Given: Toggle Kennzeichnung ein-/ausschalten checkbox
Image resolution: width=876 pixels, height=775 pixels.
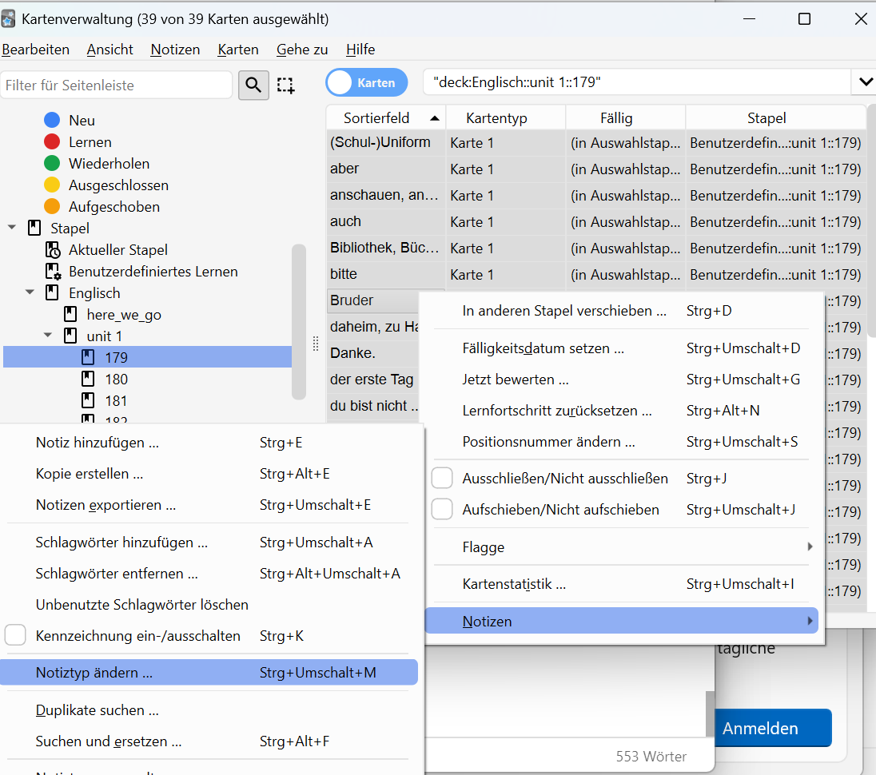Looking at the screenshot, I should [x=15, y=635].
